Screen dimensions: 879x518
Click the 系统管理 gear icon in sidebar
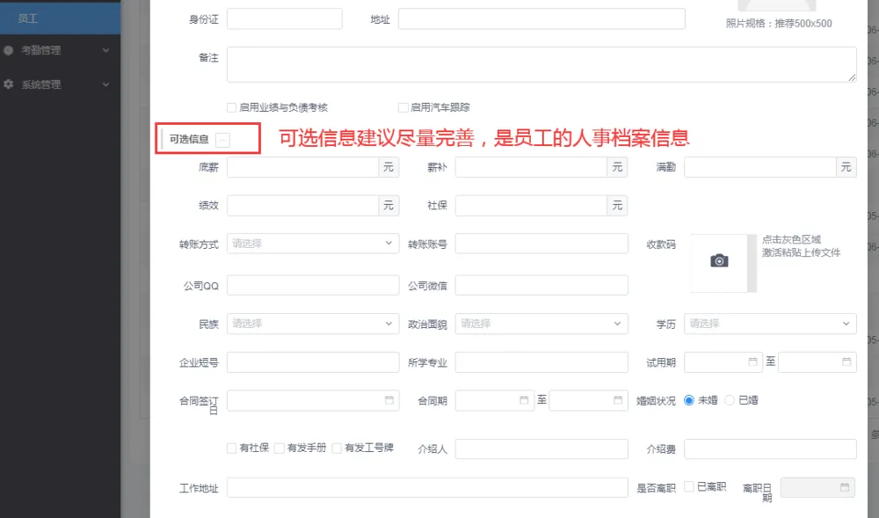(9, 84)
